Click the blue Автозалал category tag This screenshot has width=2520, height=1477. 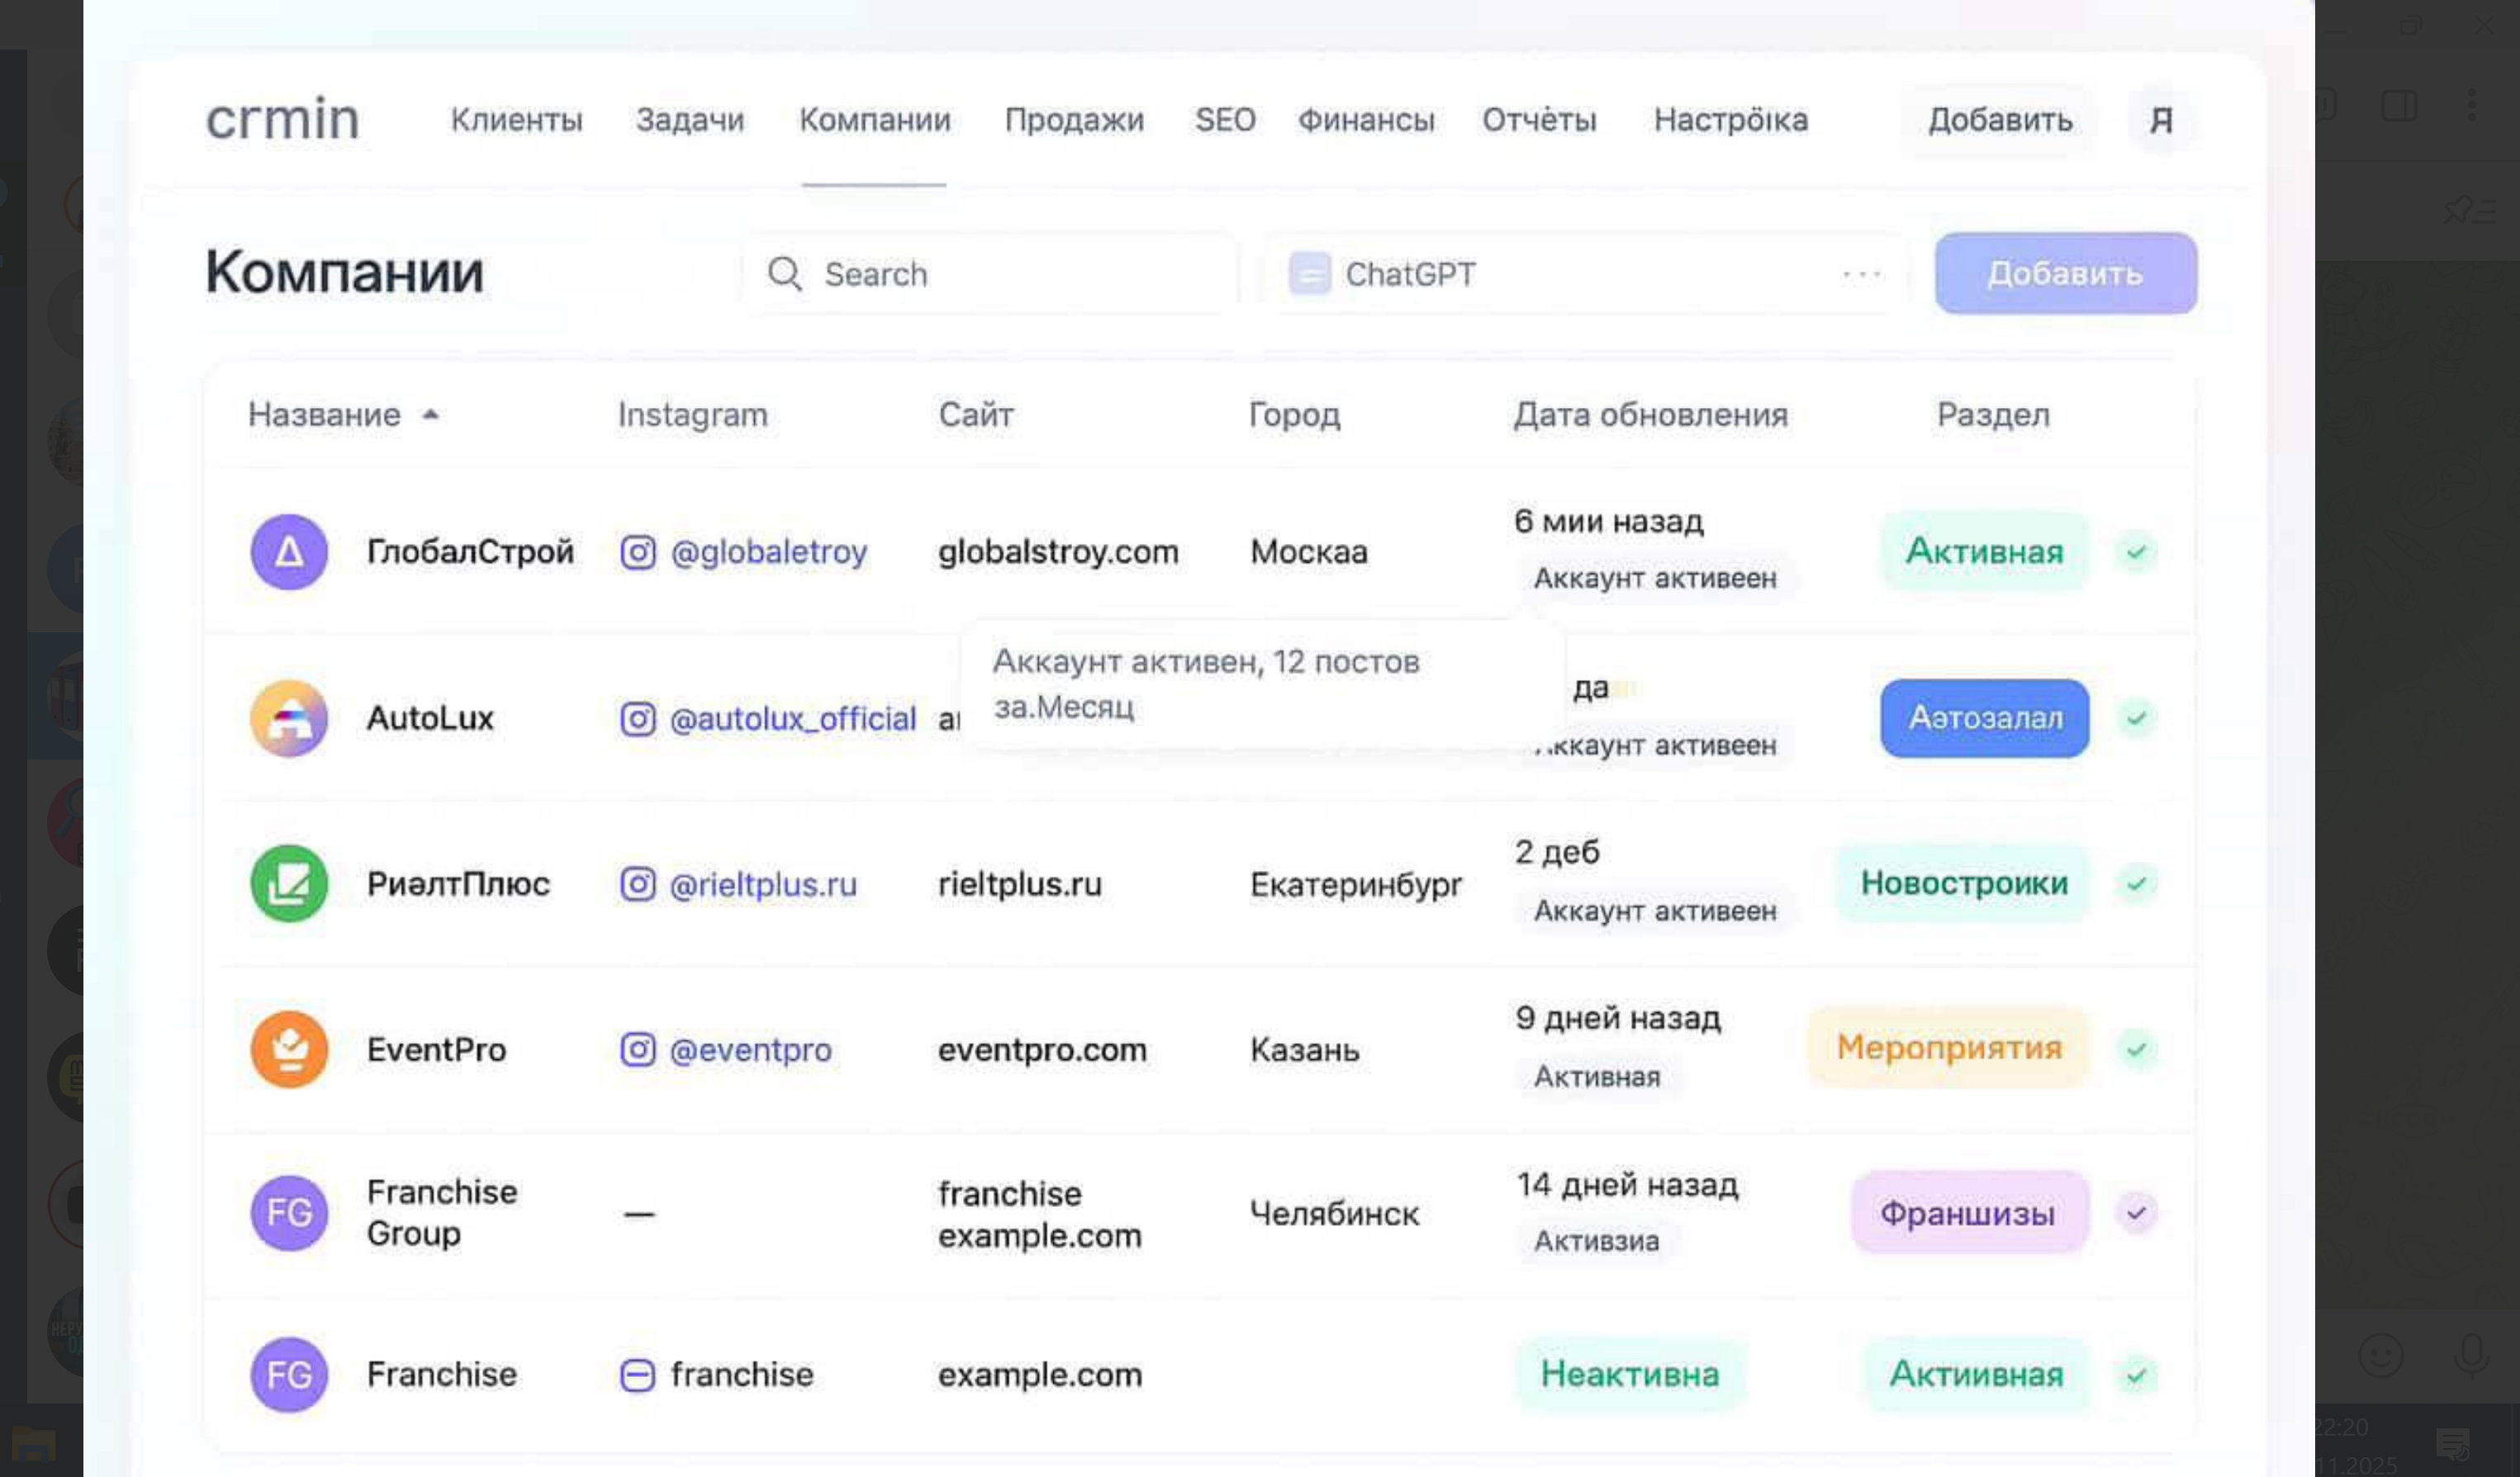[x=1984, y=718]
